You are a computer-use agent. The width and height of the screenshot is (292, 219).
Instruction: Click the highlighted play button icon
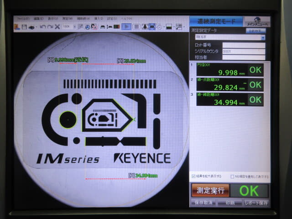[126, 27]
